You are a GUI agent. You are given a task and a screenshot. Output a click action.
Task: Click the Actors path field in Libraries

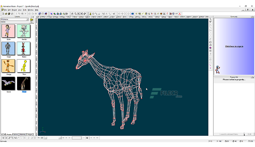pos(15,22)
